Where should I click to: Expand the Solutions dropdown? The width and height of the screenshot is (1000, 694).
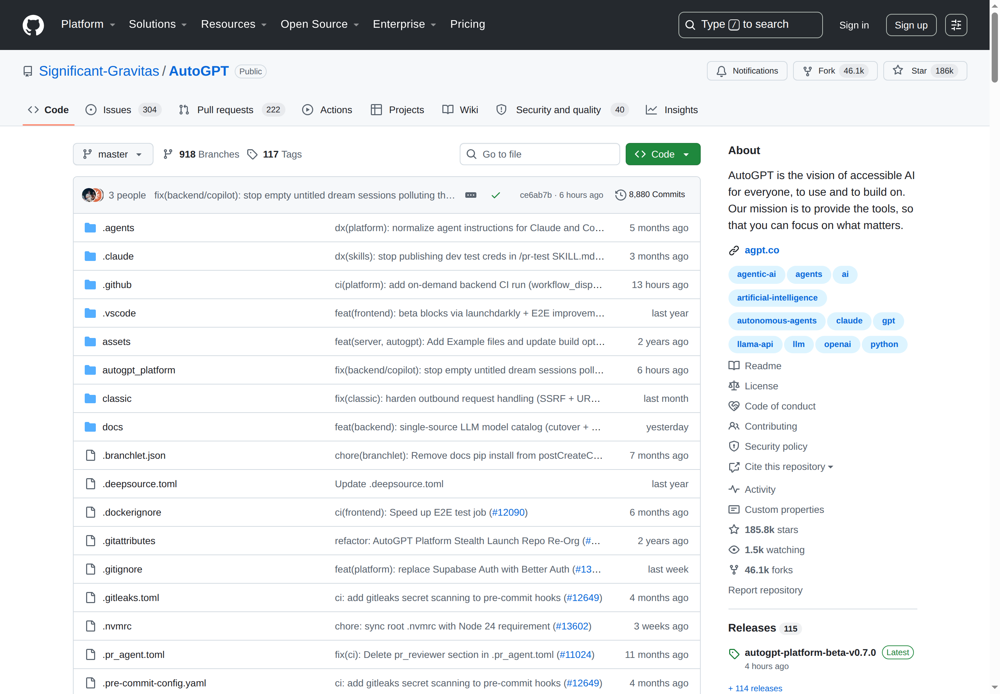coord(158,24)
